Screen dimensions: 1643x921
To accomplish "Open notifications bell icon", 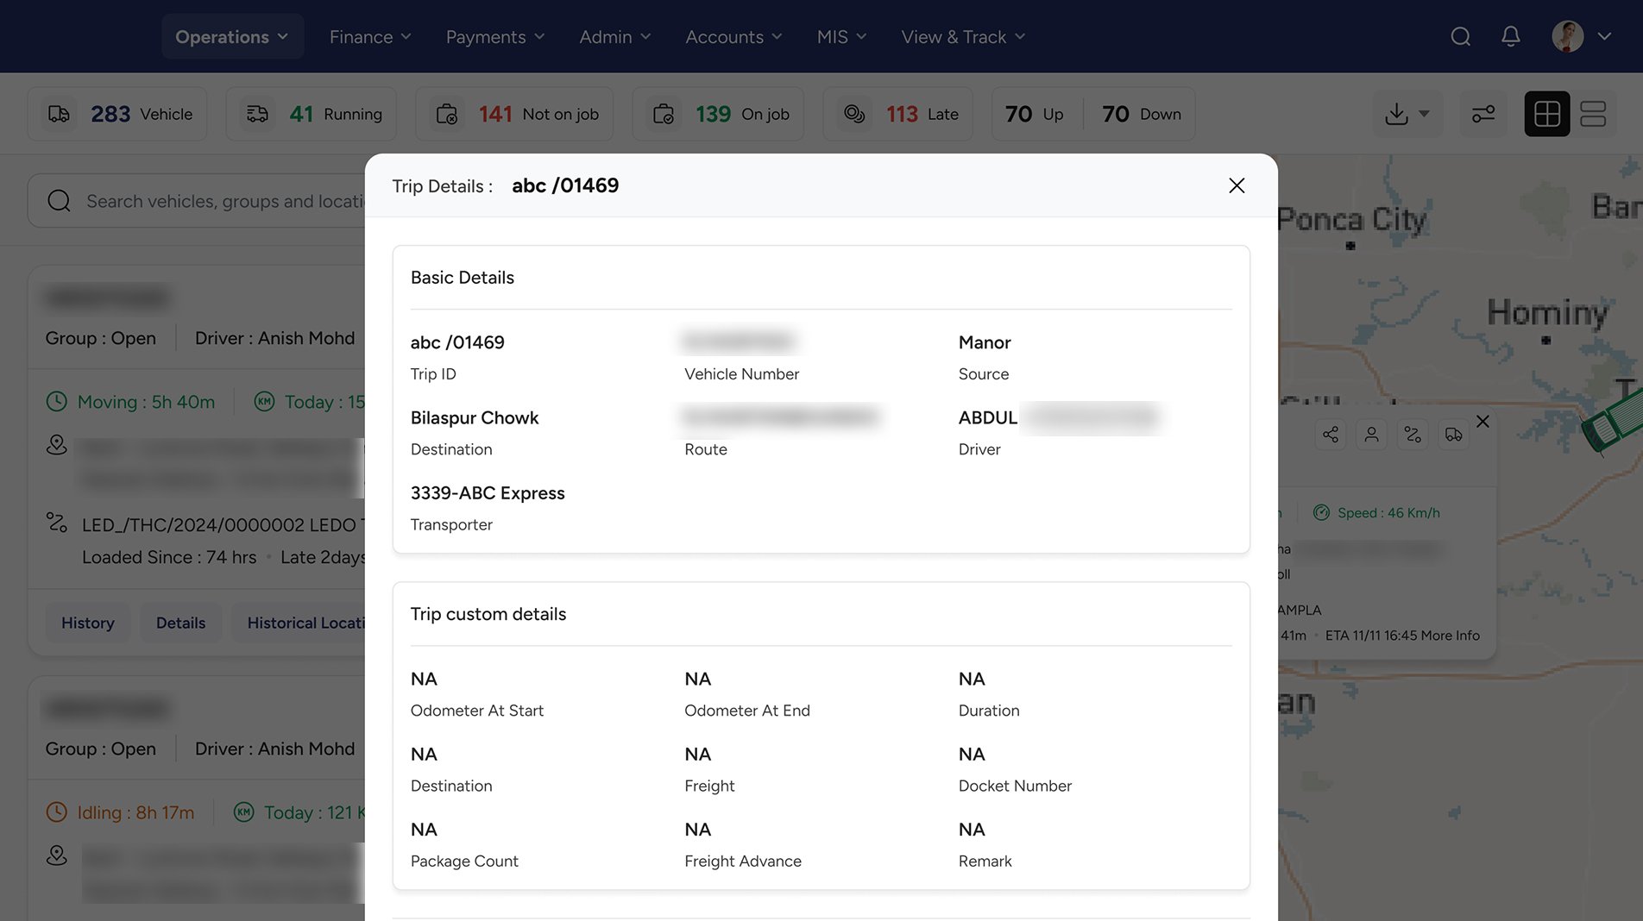I will coord(1510,36).
